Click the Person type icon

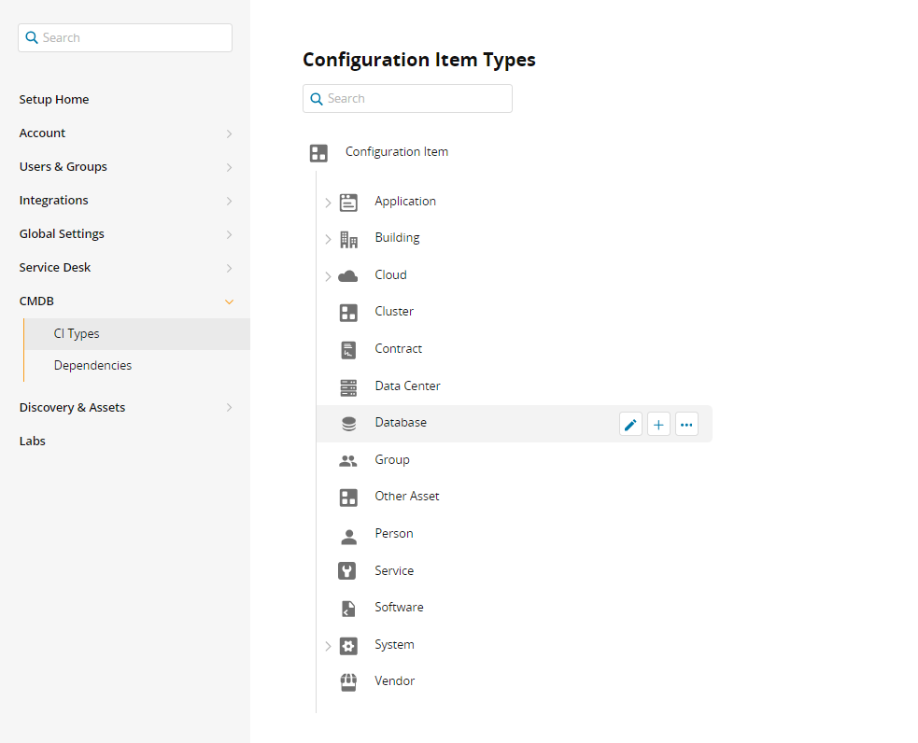pyautogui.click(x=348, y=535)
